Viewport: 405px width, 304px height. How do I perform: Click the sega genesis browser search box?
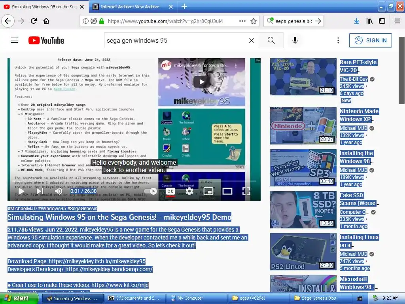(x=294, y=21)
